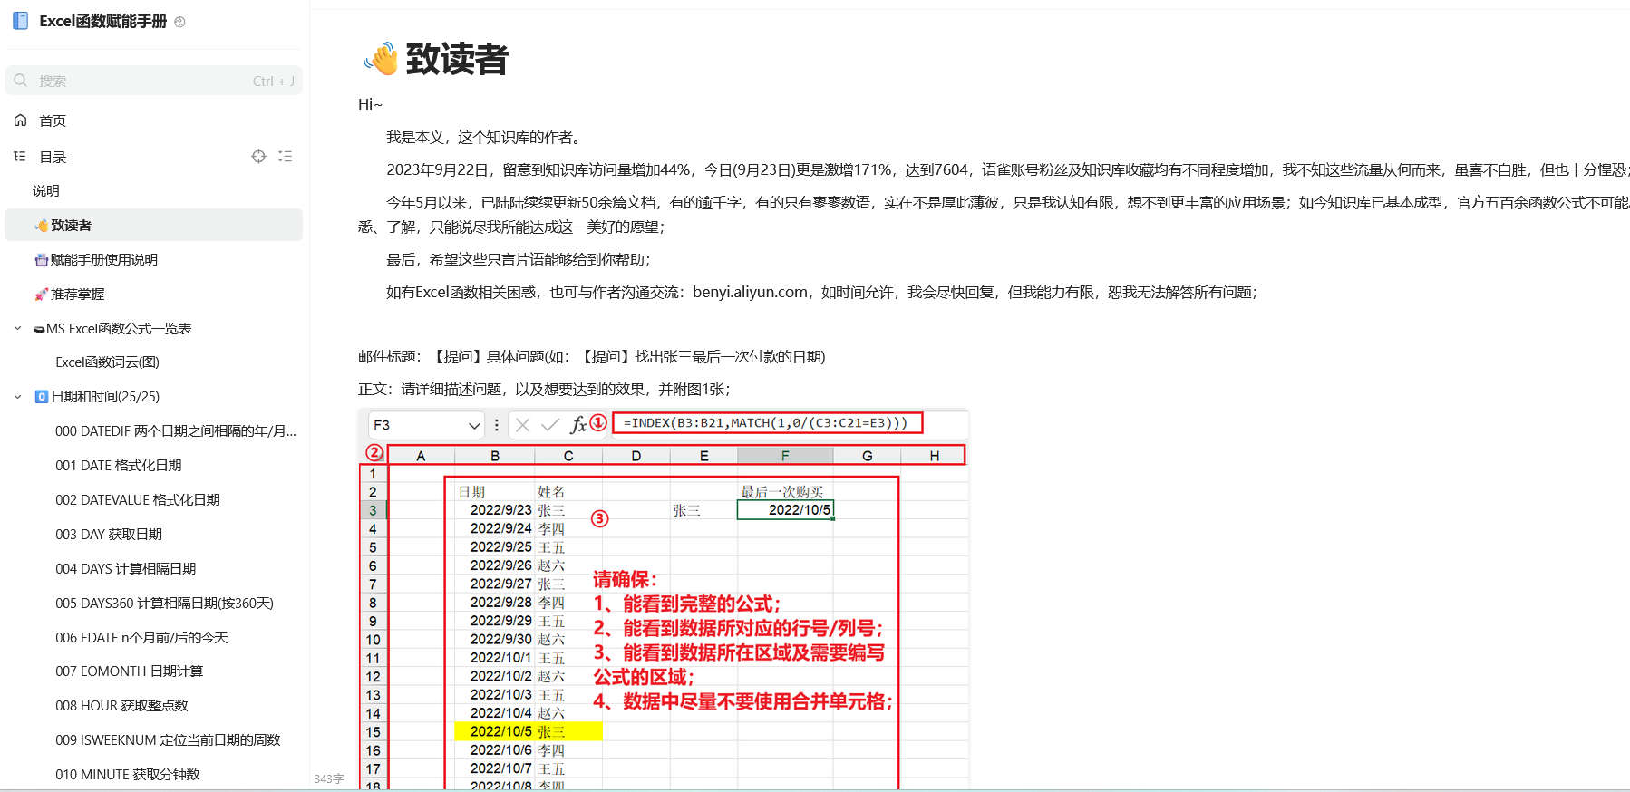Image resolution: width=1630 pixels, height=792 pixels.
Task: Collapse the MS Excel函数公式一览表 group chevron
Action: point(17,328)
